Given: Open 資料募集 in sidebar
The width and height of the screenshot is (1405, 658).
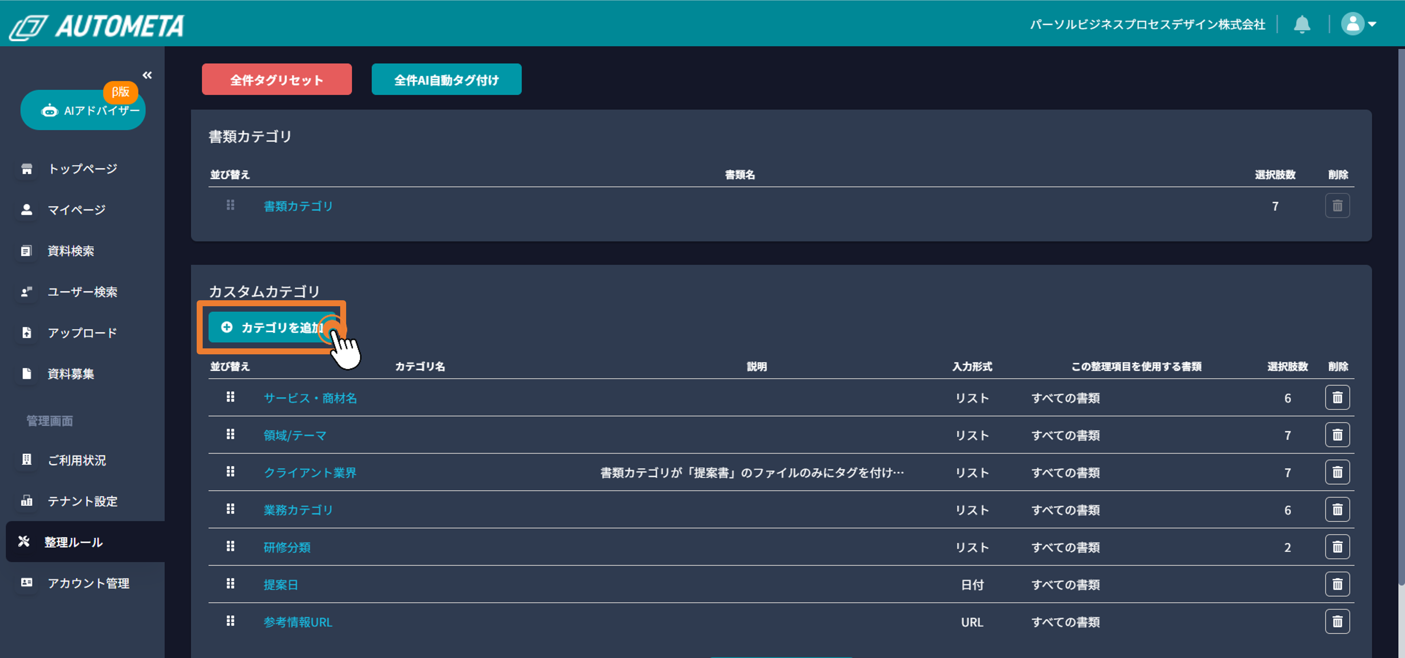Looking at the screenshot, I should pos(71,374).
